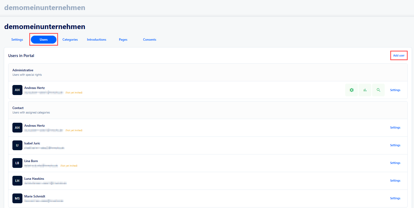The height and width of the screenshot is (208, 414).
Task: Click the LH avatar for Luna Hawkins
Action: point(17,181)
